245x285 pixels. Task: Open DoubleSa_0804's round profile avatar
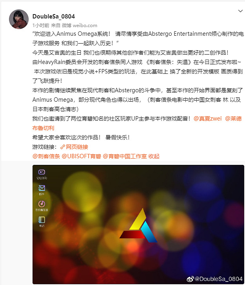pyautogui.click(x=19, y=19)
